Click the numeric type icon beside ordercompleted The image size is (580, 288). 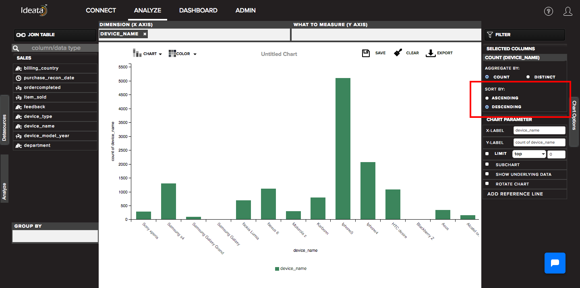tap(19, 88)
